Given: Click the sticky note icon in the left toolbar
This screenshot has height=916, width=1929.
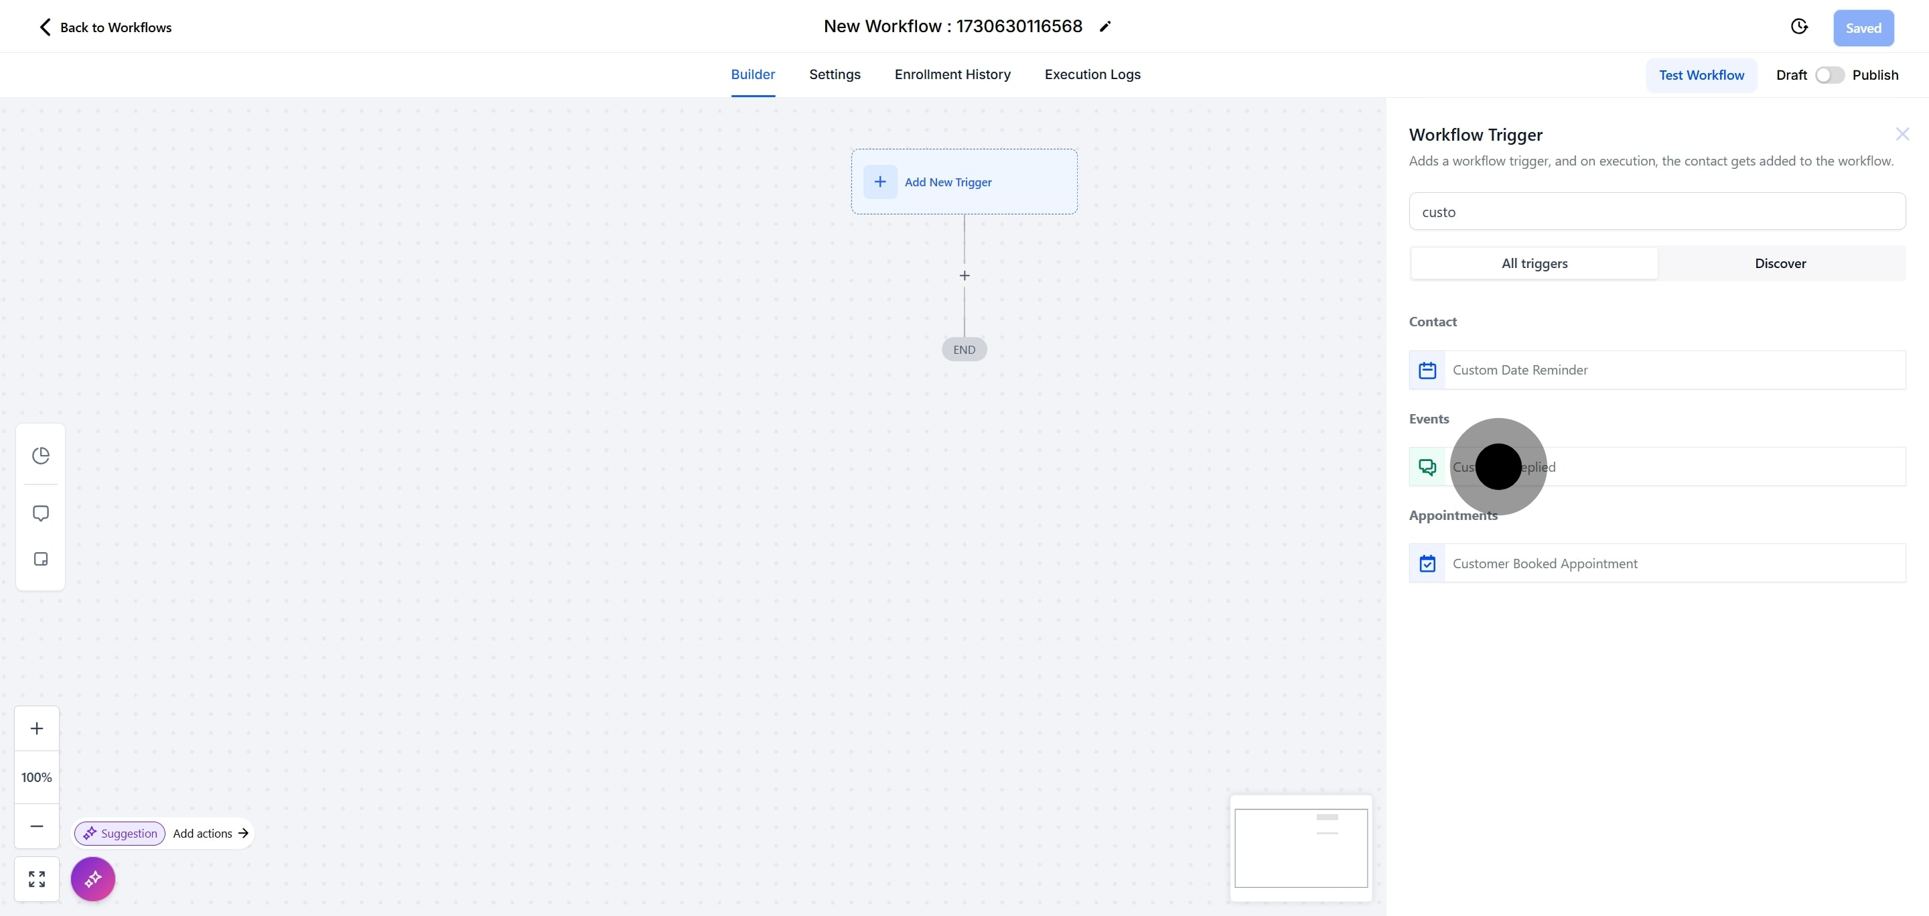Looking at the screenshot, I should pyautogui.click(x=40, y=560).
